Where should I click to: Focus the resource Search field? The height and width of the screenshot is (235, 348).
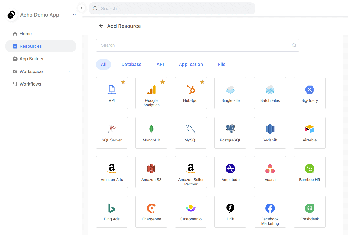(x=197, y=45)
